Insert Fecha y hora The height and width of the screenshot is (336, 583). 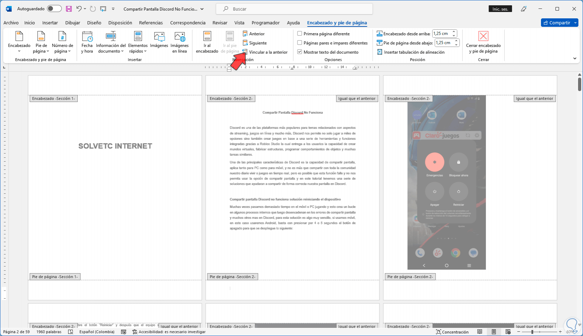pyautogui.click(x=87, y=42)
